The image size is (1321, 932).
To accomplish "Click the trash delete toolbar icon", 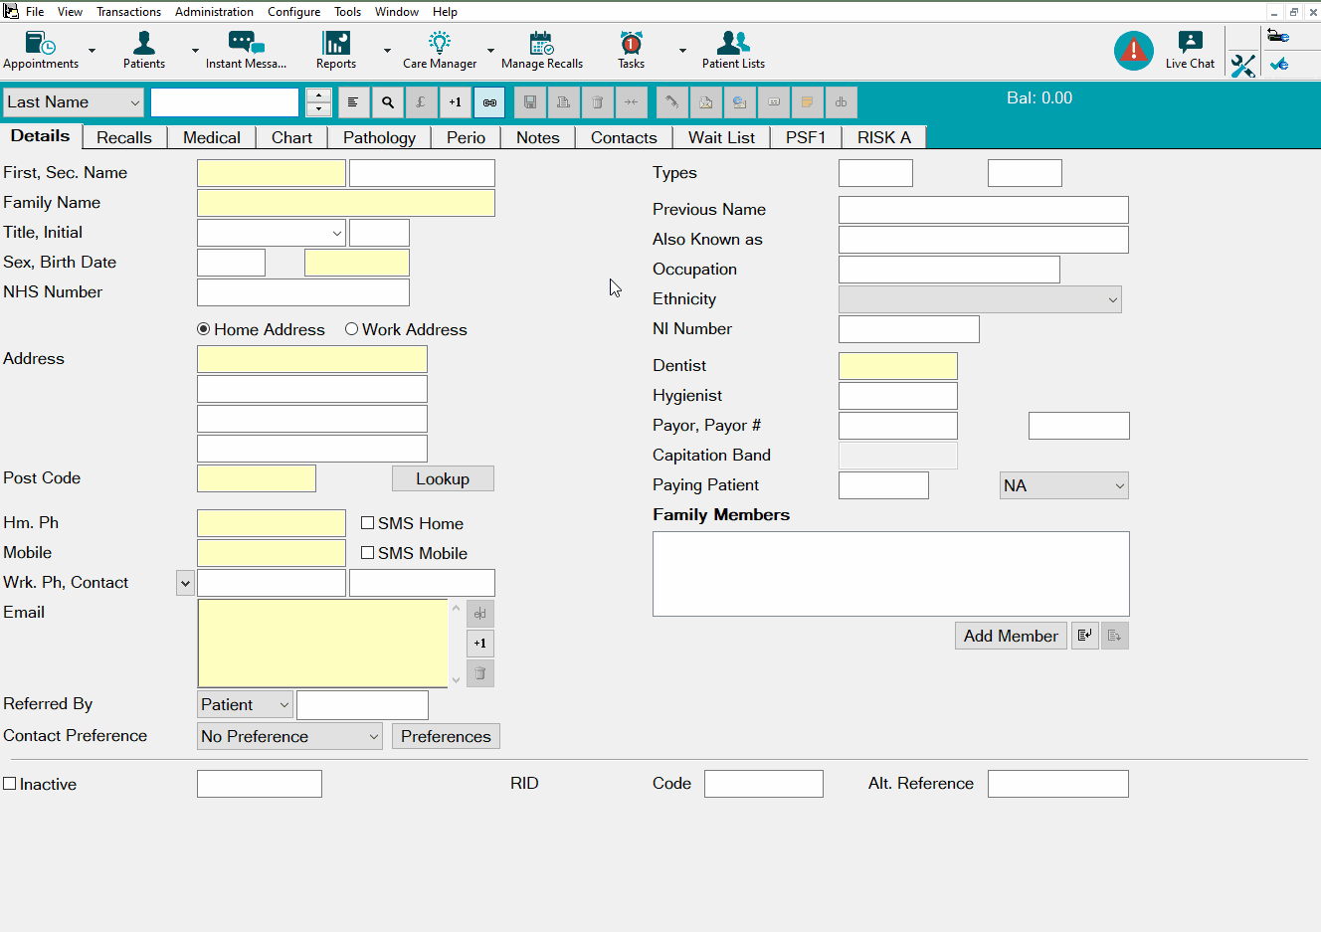I will click(598, 102).
